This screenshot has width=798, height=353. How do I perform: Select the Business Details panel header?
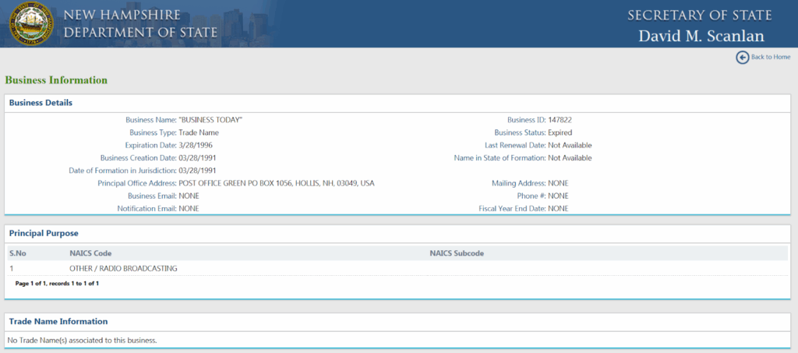click(41, 103)
